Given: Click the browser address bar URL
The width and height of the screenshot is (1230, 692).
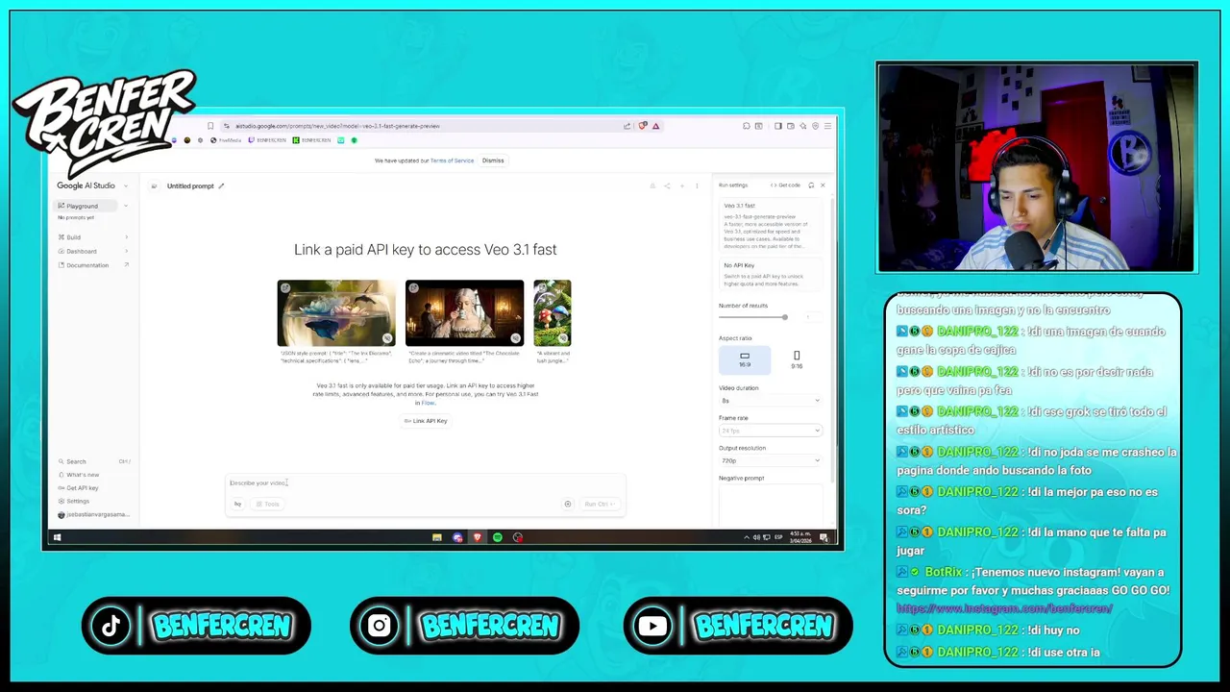Looking at the screenshot, I should tap(337, 126).
